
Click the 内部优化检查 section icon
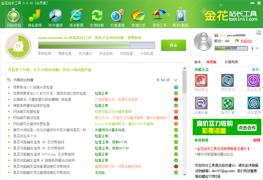[x=9, y=80]
